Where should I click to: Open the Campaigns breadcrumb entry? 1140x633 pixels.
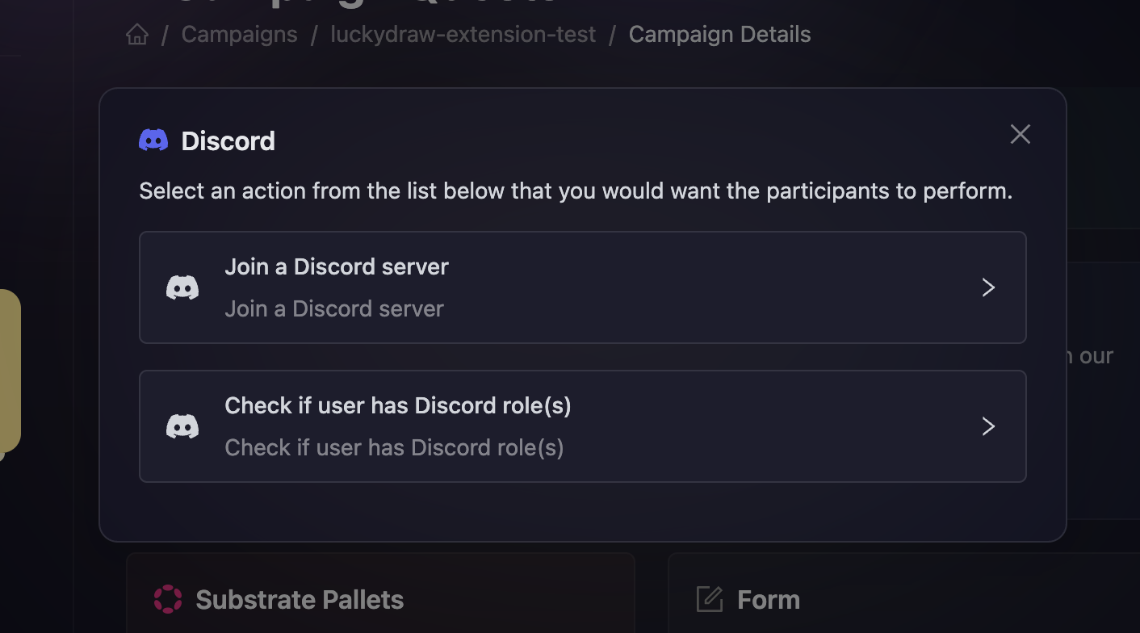(x=239, y=34)
